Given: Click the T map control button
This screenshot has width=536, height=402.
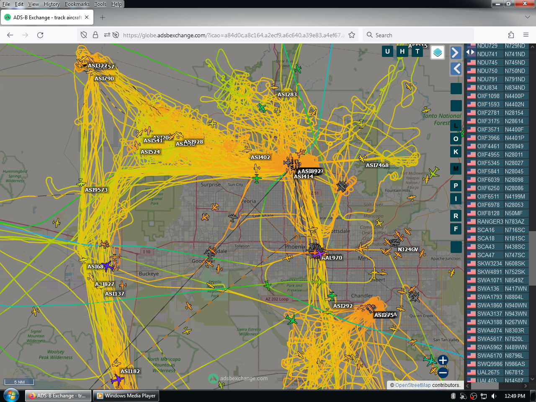Looking at the screenshot, I should [417, 52].
